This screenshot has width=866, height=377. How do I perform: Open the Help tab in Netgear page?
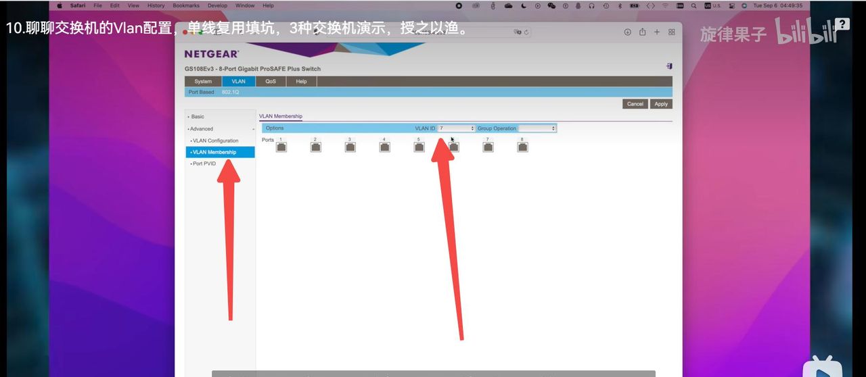(x=301, y=81)
